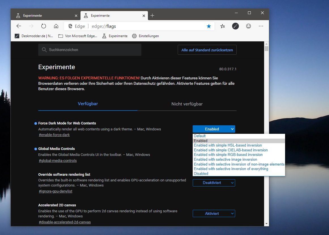This screenshot has width=329, height=235.
Task: Open the Aktiviert dropdown for 2D canvas
Action: 214,214
